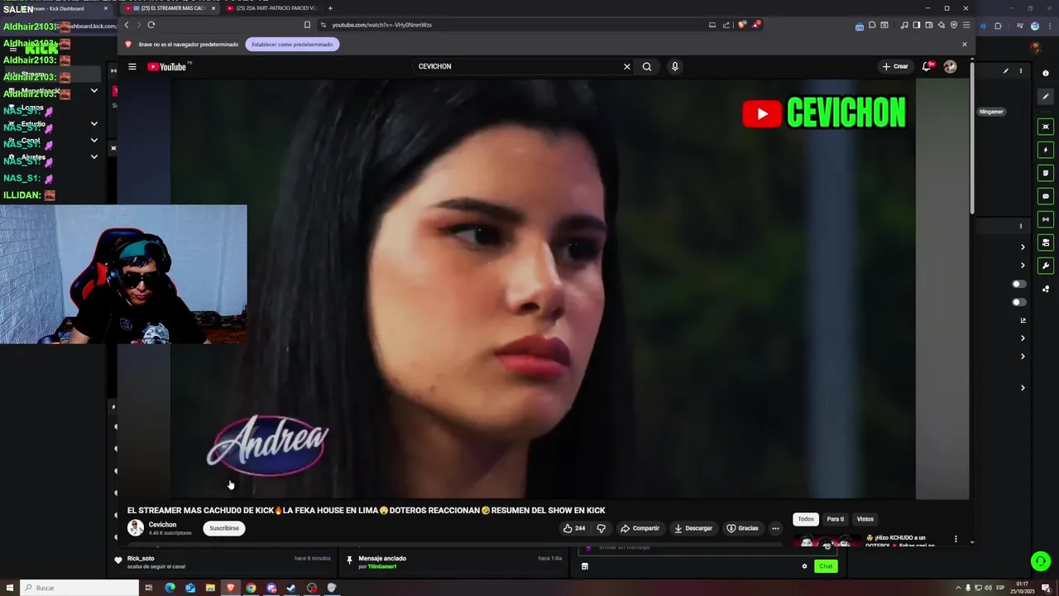Click Kick dashboard lightning bolt icon
This screenshot has height=596, width=1059.
pyautogui.click(x=1046, y=150)
